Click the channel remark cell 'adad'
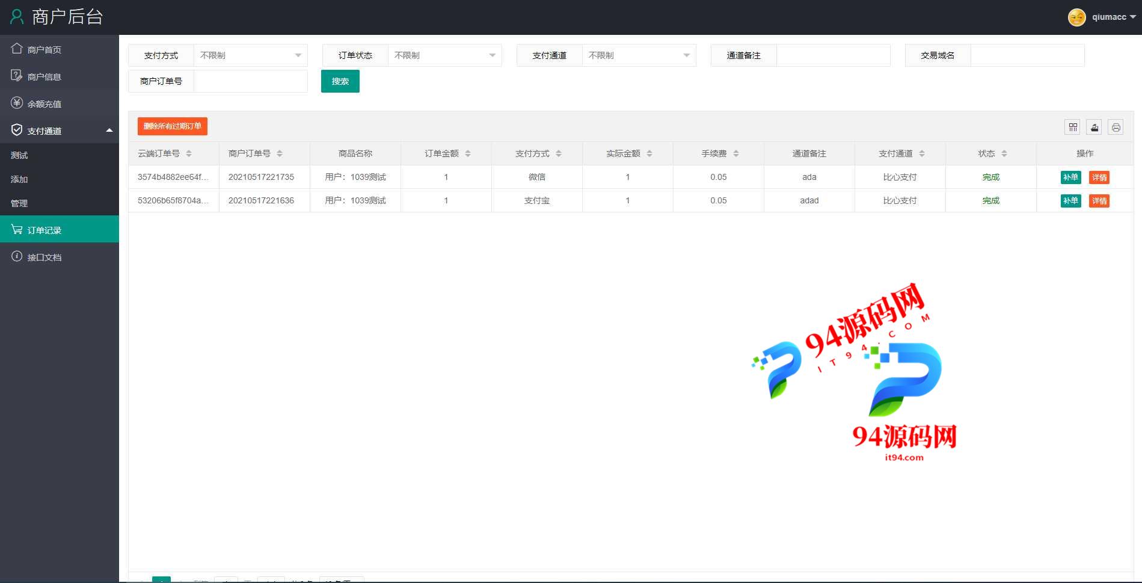This screenshot has height=583, width=1142. [x=809, y=200]
